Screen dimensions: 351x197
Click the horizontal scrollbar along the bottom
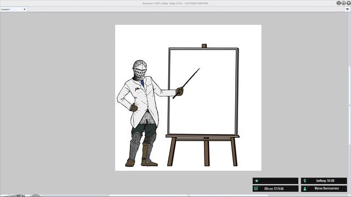tap(188, 195)
